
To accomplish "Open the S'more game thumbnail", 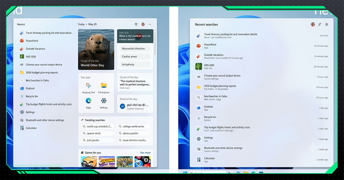I will coord(125,162).
